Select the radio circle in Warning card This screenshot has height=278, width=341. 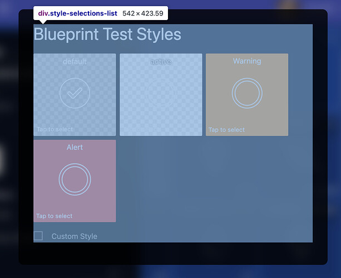pos(247,93)
